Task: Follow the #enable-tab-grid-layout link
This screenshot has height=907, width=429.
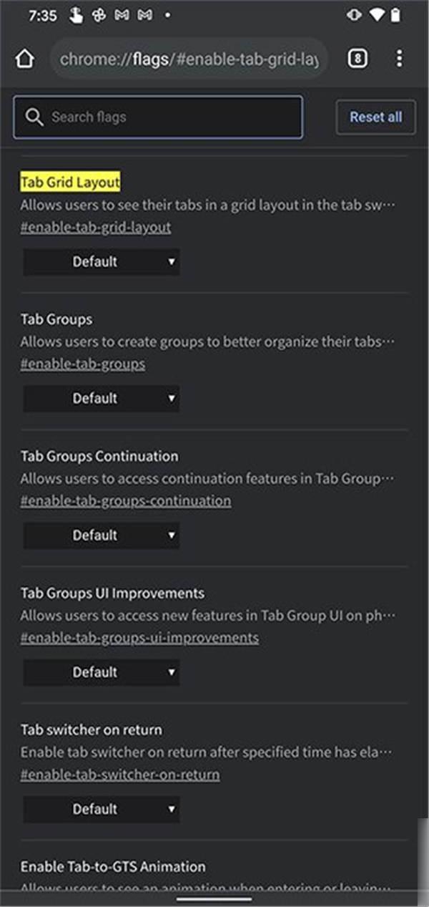Action: tap(96, 228)
